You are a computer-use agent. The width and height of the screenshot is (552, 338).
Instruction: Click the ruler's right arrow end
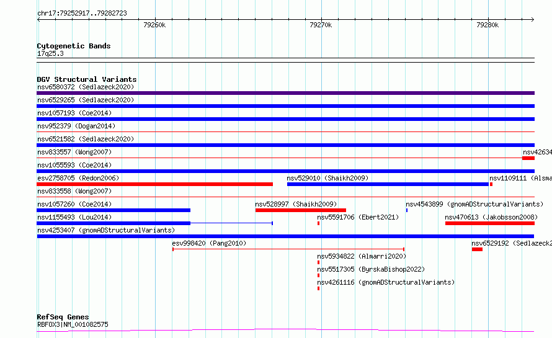[533, 19]
